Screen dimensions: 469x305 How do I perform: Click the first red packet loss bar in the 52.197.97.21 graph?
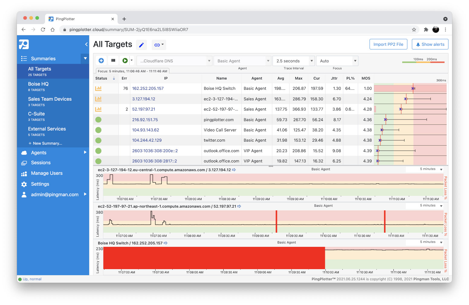277,222
